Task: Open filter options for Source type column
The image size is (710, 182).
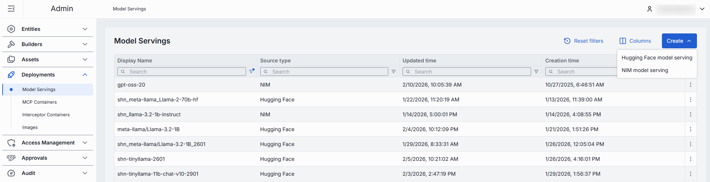Action: click(393, 72)
